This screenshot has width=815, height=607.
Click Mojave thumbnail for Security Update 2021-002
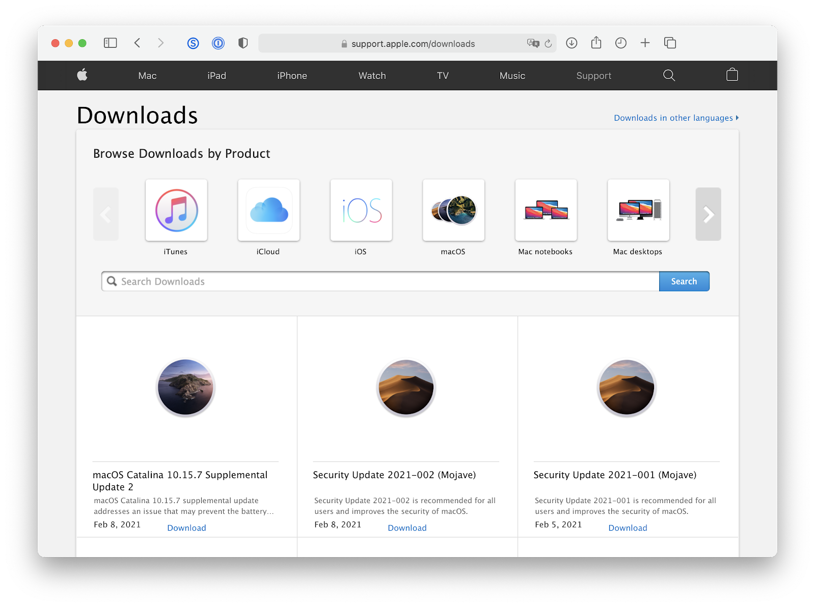(406, 387)
